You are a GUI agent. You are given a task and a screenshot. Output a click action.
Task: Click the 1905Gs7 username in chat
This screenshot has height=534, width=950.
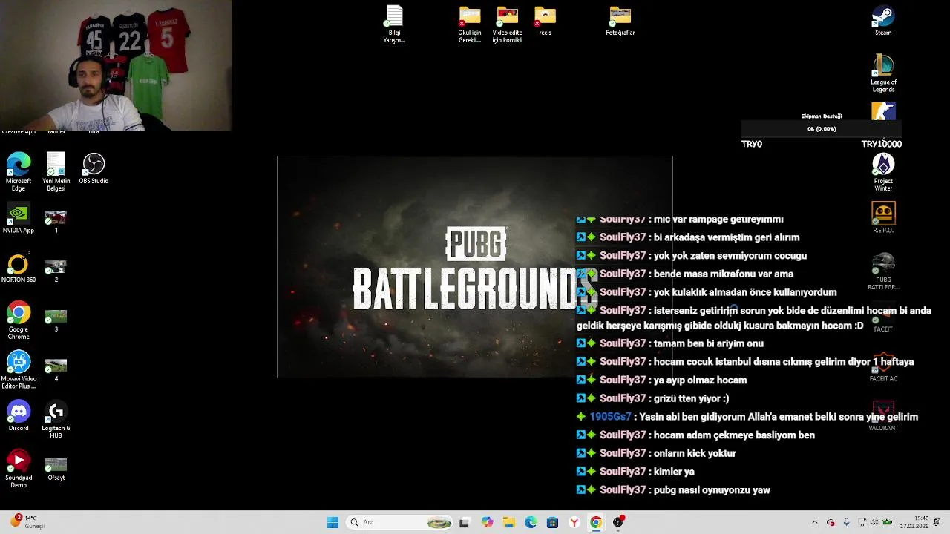pyautogui.click(x=610, y=417)
